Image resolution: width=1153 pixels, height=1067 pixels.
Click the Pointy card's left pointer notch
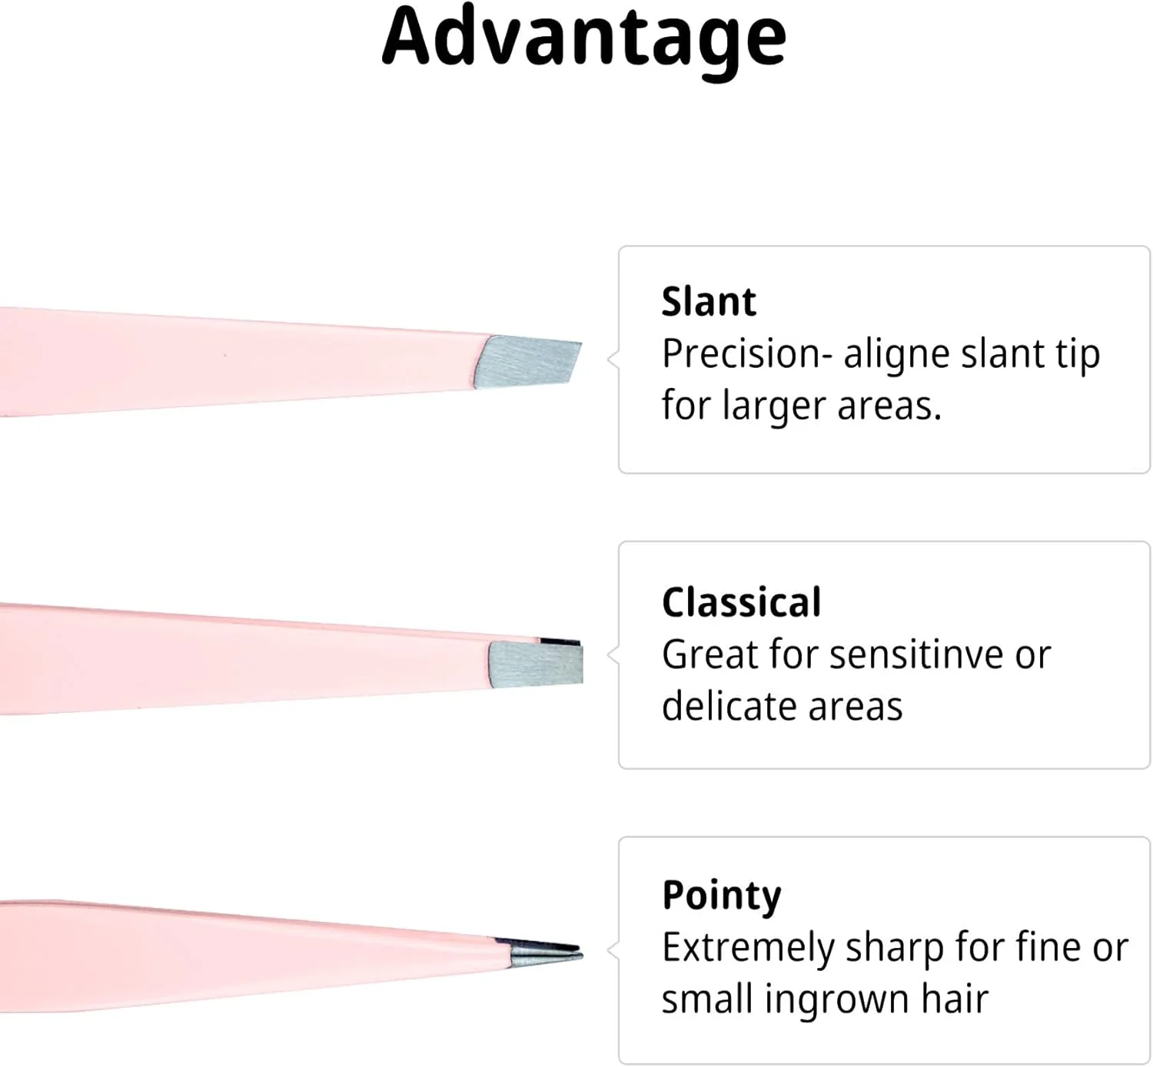613,950
